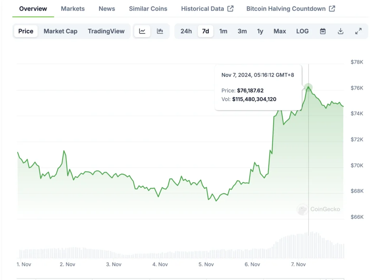Screen dimensions: 370x280
Task: Select the Price chart toggle
Action: 26,31
